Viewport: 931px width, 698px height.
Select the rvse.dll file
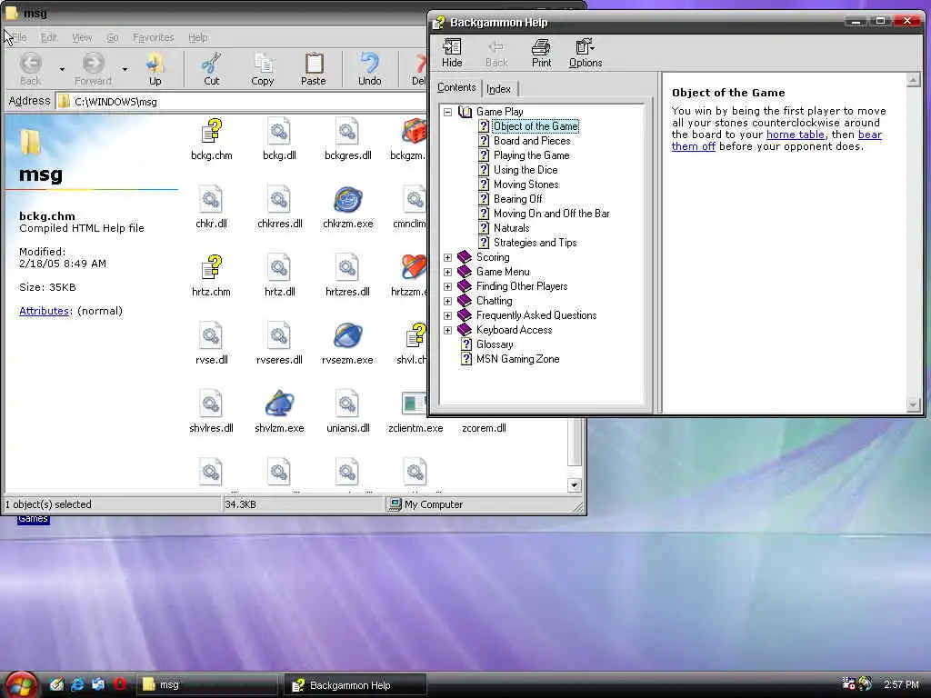pyautogui.click(x=211, y=344)
